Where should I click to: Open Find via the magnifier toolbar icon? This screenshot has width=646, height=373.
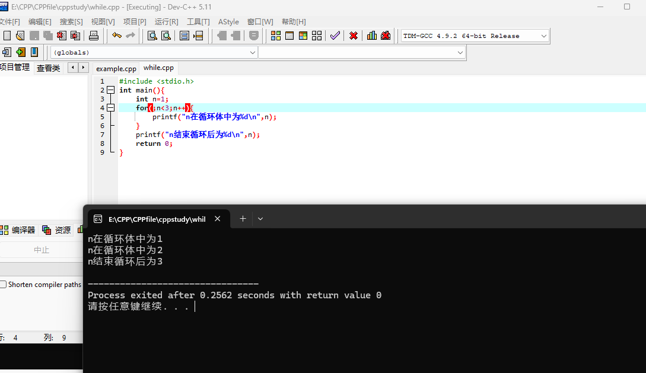point(152,36)
